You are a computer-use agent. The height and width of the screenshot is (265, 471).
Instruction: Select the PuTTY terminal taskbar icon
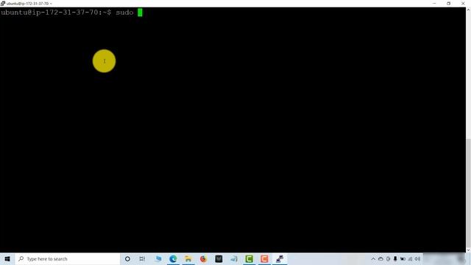pos(280,258)
